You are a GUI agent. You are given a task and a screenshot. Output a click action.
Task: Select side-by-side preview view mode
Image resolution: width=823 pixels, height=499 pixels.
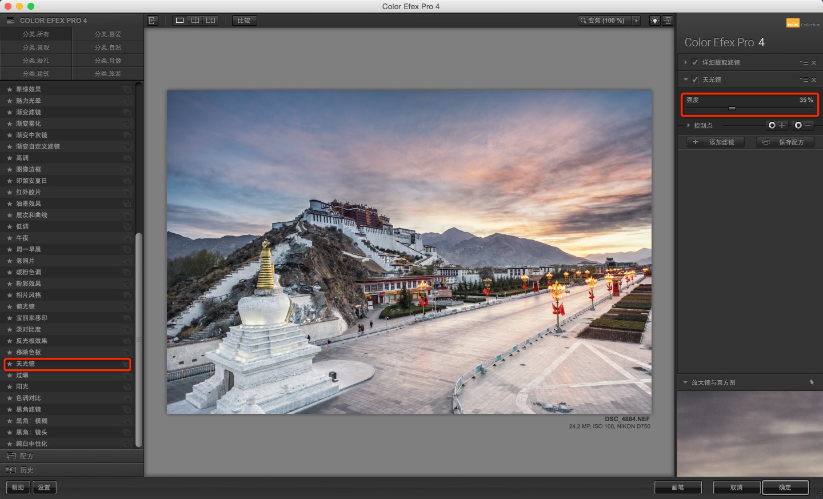coord(210,21)
